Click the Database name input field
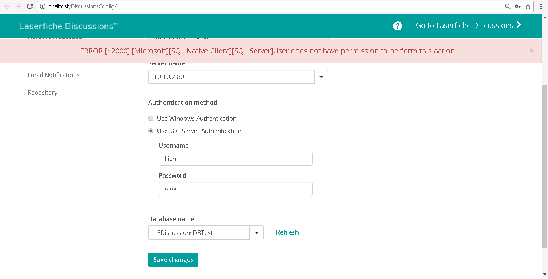Viewport: 548px width, 279px height. [199, 232]
